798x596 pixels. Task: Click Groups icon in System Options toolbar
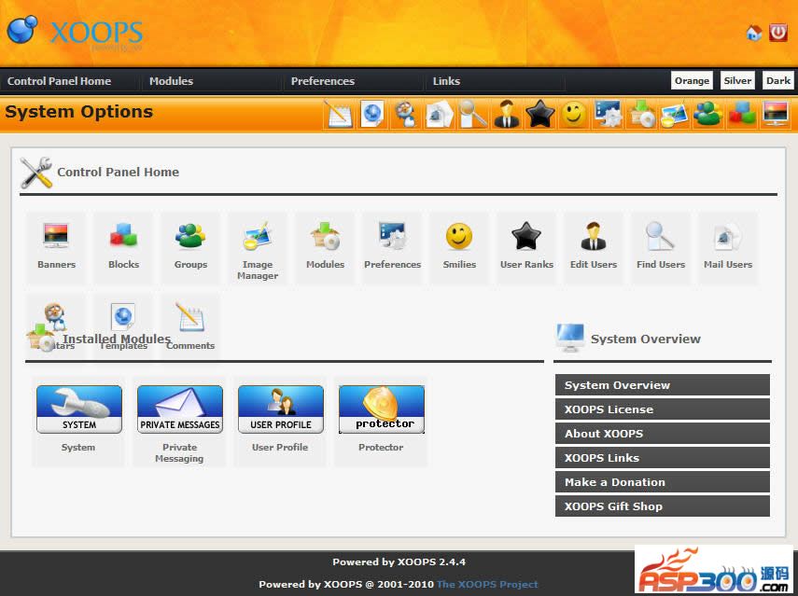707,115
